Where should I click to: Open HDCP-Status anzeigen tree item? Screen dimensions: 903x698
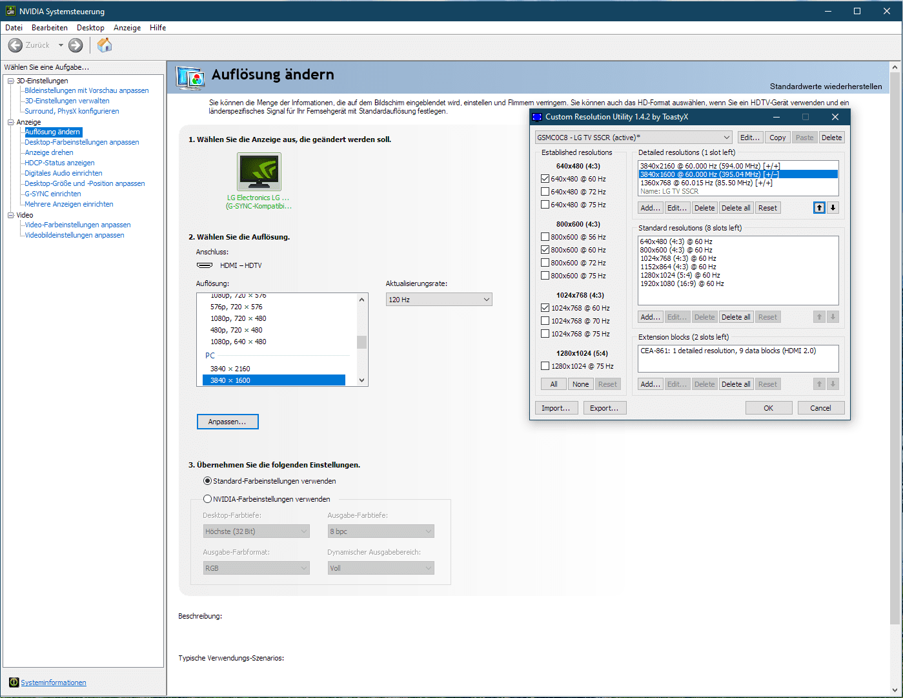pyautogui.click(x=59, y=163)
